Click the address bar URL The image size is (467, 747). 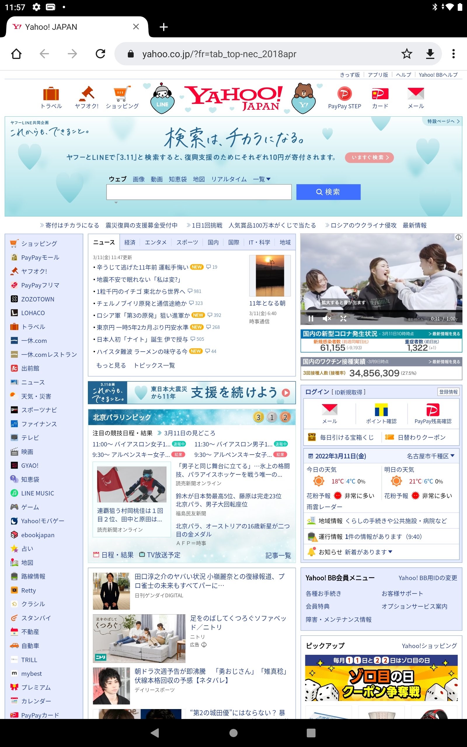click(x=219, y=54)
